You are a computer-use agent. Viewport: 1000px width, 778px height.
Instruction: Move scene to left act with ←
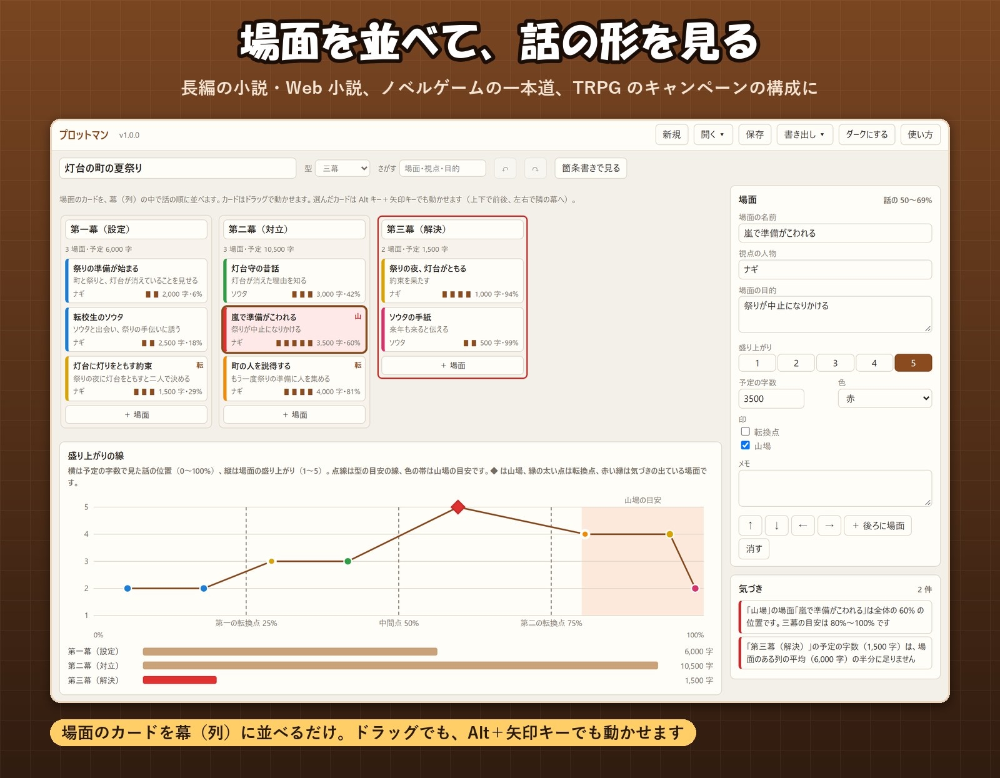(803, 526)
